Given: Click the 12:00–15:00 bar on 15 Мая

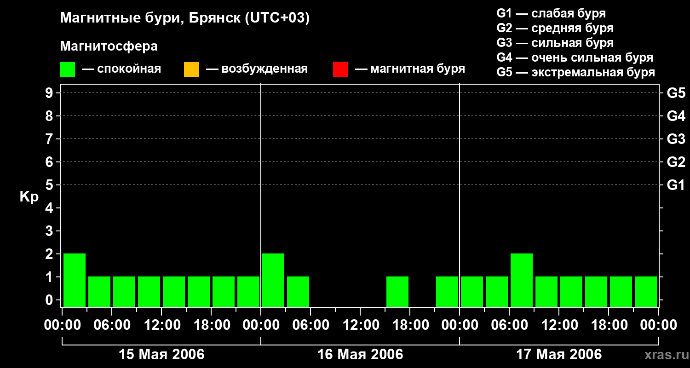Looking at the screenshot, I should click(x=174, y=292).
